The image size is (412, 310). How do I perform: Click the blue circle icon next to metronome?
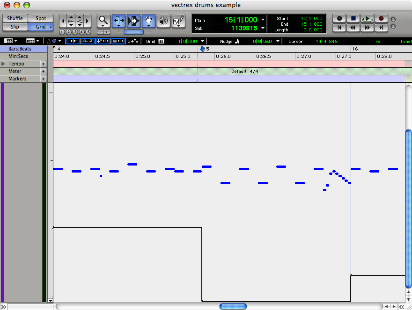(54, 41)
